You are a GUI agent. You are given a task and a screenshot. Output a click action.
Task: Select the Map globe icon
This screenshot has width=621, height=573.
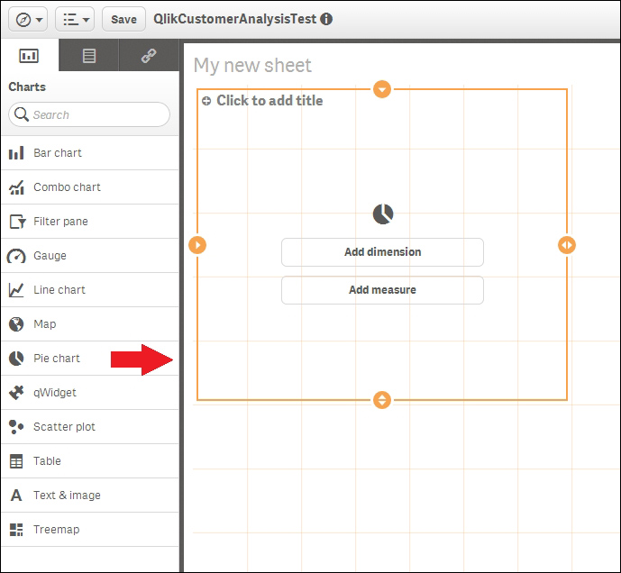(16, 324)
